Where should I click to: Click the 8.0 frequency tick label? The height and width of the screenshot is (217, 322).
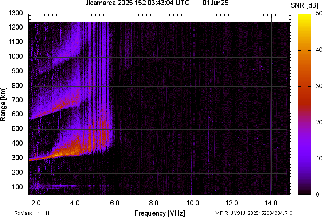point(154,203)
